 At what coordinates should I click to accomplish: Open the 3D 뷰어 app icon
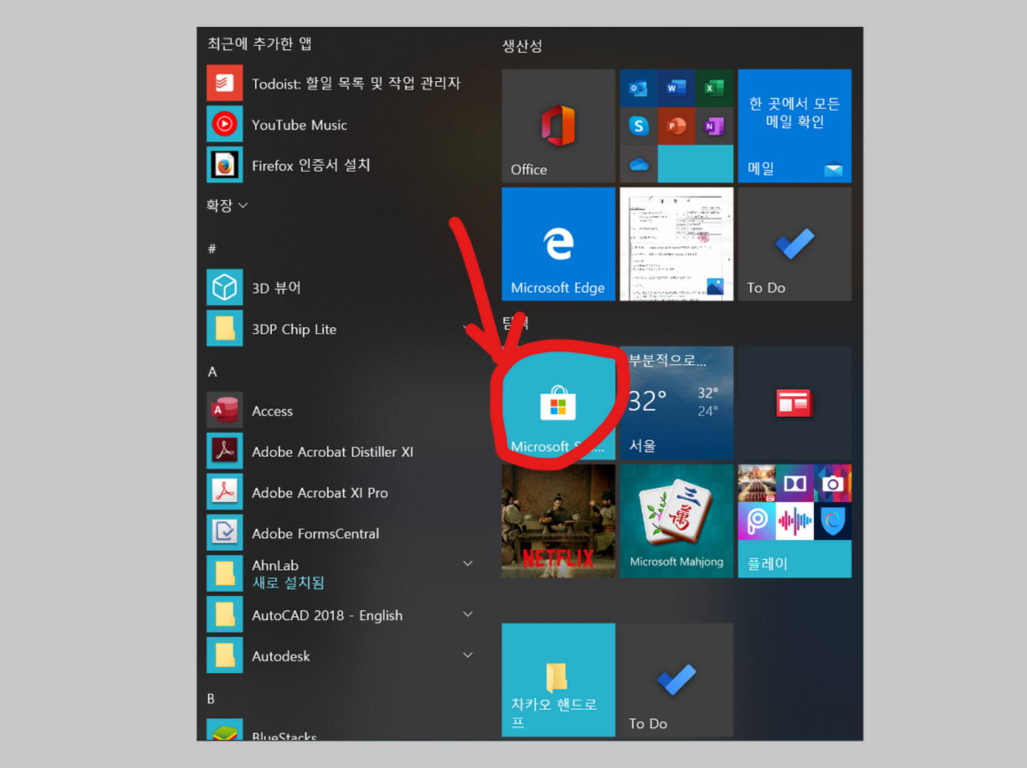(225, 288)
